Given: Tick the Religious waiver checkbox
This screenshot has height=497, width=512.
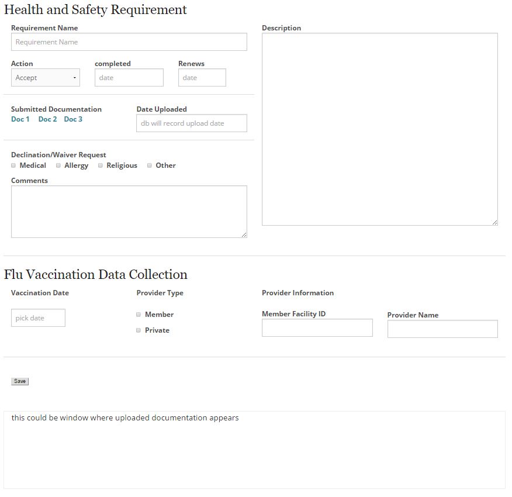Looking at the screenshot, I should click(x=101, y=165).
